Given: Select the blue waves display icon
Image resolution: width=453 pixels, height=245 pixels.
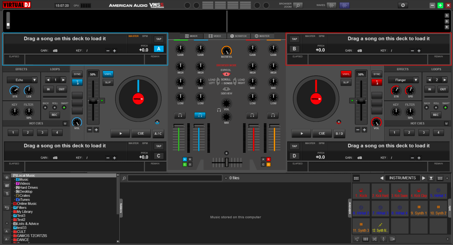Looking at the screenshot, I should [344, 5].
